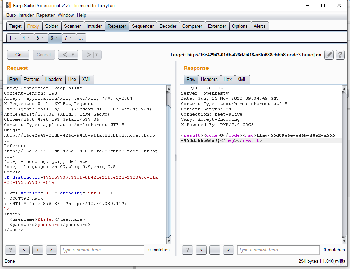
Task: Switch to the Target tab
Action: 15,26
